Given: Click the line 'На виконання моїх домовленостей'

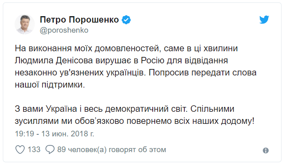Looking at the screenshot, I should point(88,48).
